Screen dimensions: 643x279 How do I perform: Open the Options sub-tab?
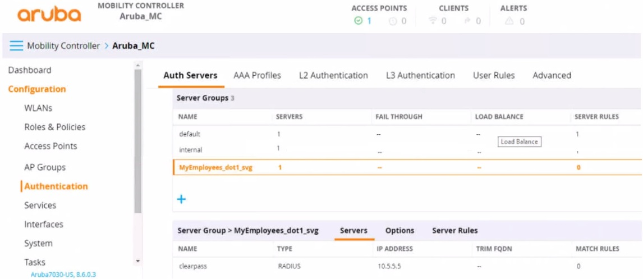click(x=399, y=231)
